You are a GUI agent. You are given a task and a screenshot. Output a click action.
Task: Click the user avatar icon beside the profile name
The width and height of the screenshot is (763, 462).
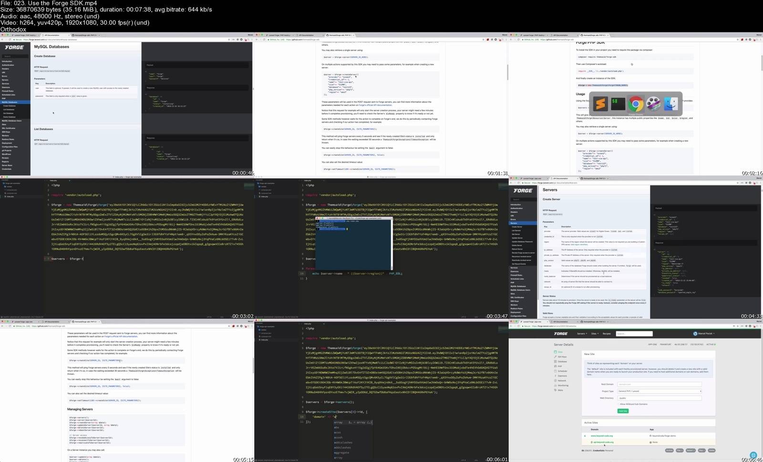(695, 334)
